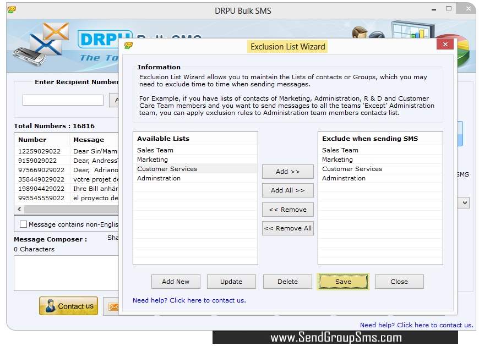Maximize the DRPU Bulk SMS window

(449, 9)
